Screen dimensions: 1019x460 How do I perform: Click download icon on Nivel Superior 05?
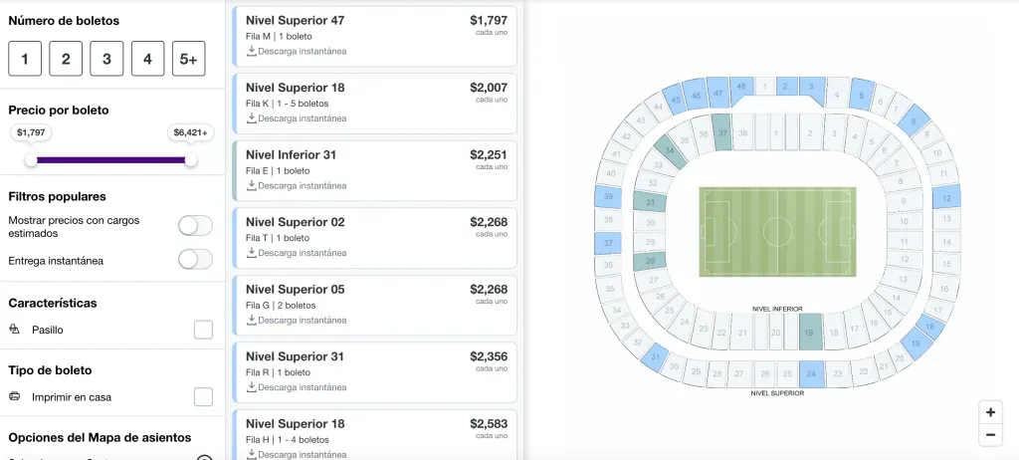point(252,320)
